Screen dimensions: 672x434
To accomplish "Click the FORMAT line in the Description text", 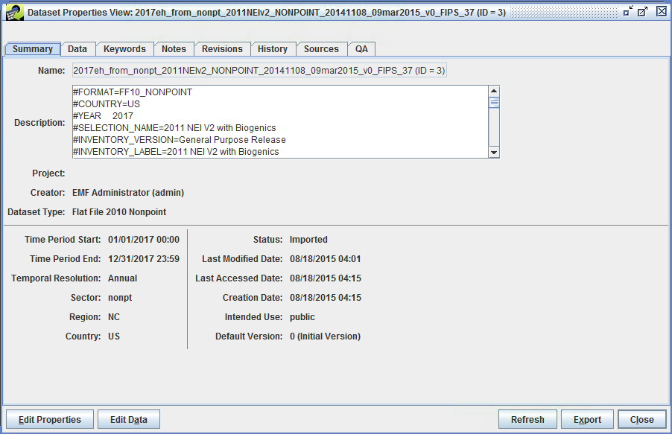I will coord(134,92).
